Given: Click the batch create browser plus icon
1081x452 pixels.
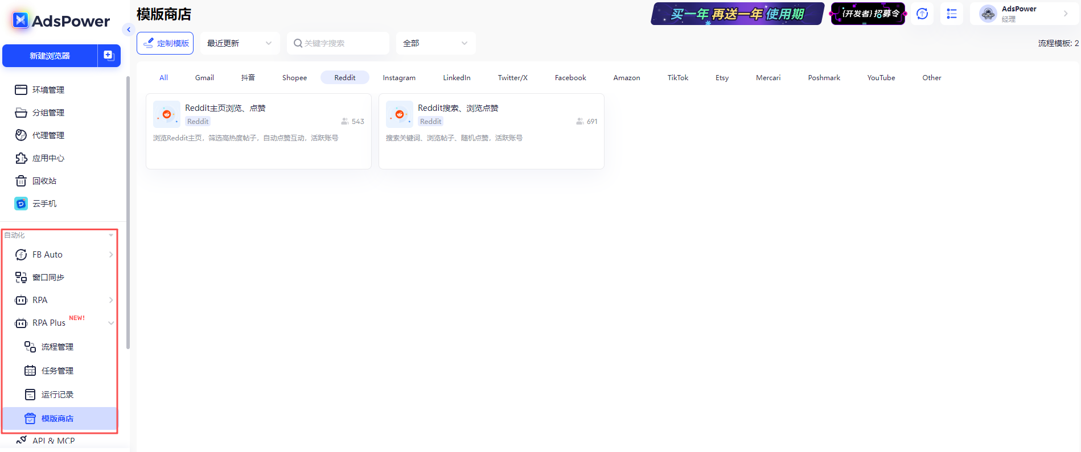Looking at the screenshot, I should click(109, 56).
